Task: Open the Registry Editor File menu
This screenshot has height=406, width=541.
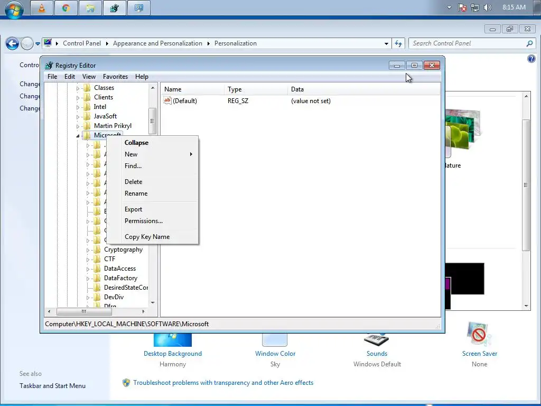Action: [x=52, y=77]
